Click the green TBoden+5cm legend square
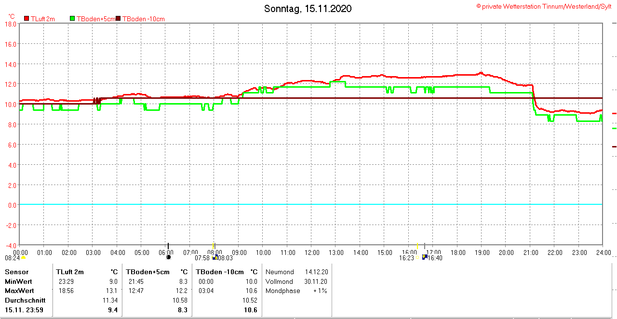The image size is (617, 319). coord(73,19)
